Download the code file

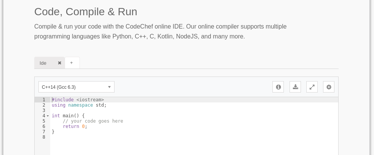click(295, 87)
